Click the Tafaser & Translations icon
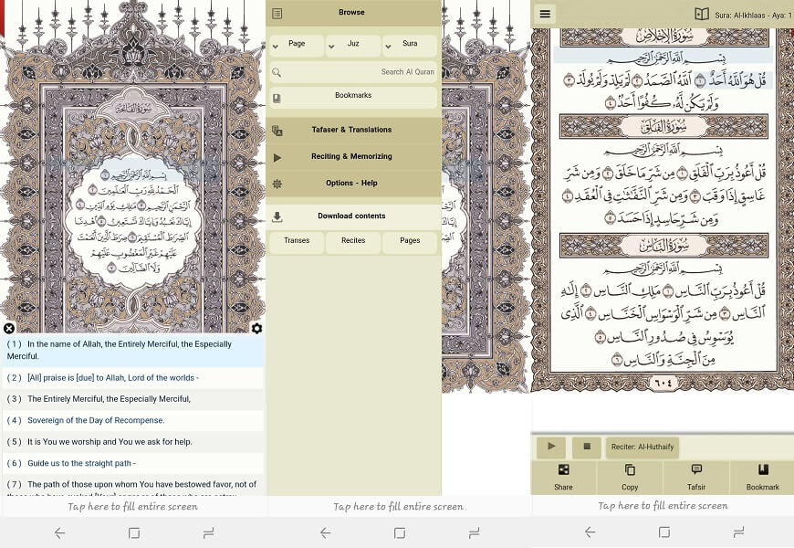Screen dimensions: 794x548 pos(277,131)
